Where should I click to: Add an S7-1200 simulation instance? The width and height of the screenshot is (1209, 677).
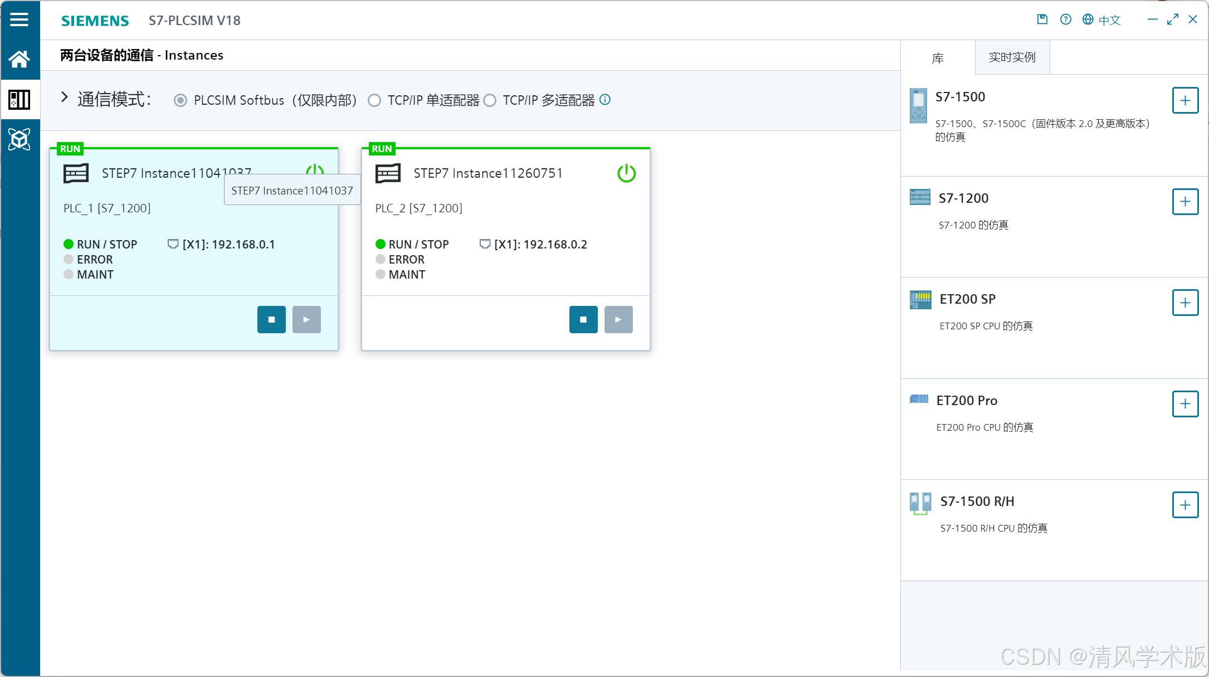click(x=1185, y=202)
